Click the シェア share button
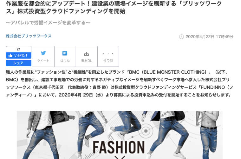This screenshot has height=159, width=241. [x=19, y=63]
